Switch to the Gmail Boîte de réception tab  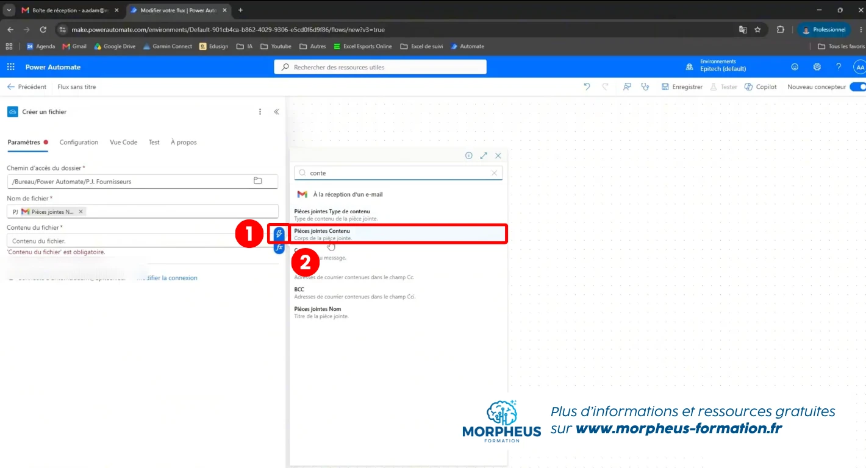pyautogui.click(x=70, y=10)
